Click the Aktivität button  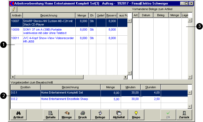(119, 115)
